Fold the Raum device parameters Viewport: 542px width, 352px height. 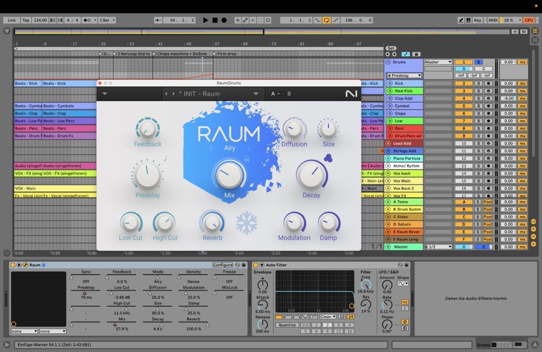(19, 265)
